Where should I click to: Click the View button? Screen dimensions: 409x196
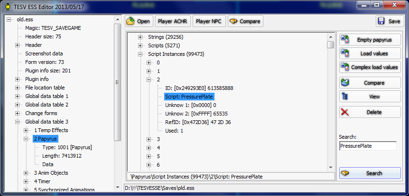pos(370,96)
